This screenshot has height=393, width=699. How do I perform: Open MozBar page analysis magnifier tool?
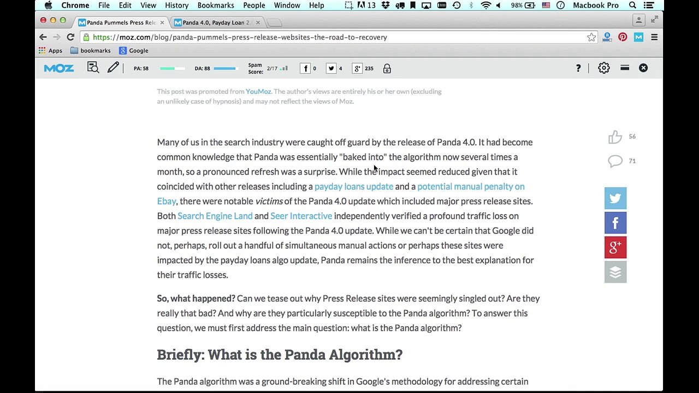pyautogui.click(x=93, y=68)
